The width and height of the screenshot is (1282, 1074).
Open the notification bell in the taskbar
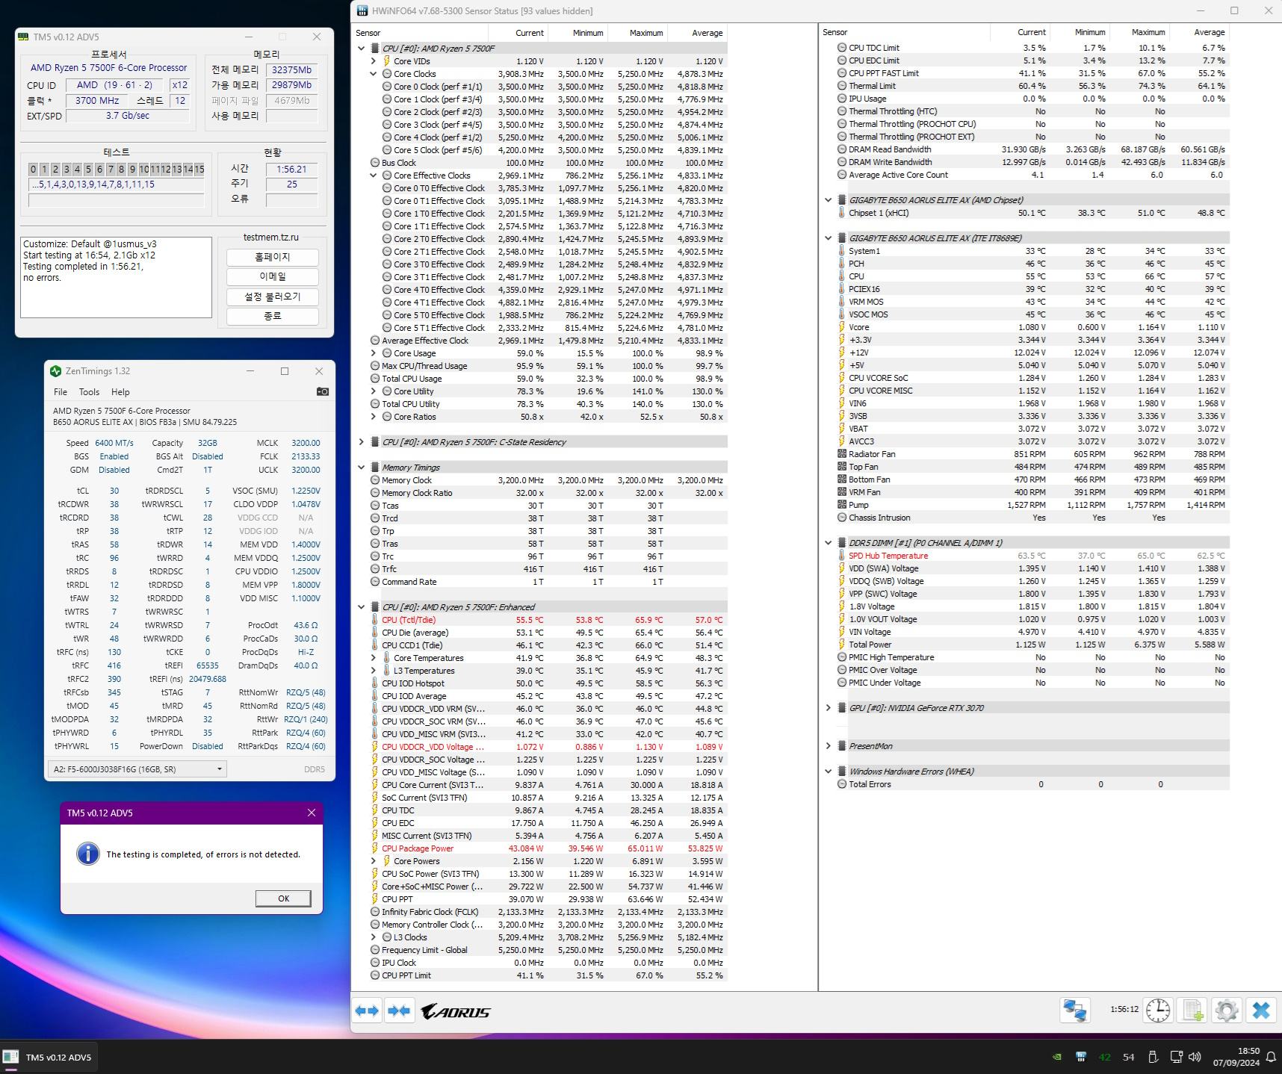(1270, 1058)
